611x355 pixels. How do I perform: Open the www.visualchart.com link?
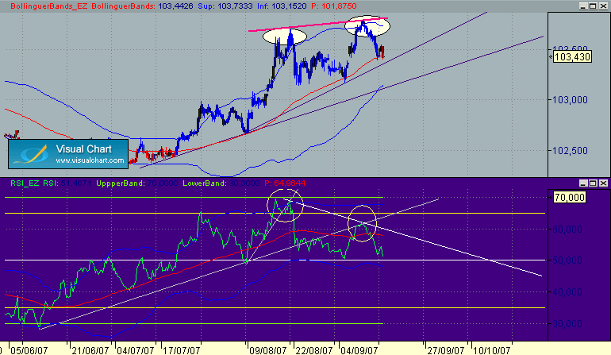pyautogui.click(x=90, y=160)
